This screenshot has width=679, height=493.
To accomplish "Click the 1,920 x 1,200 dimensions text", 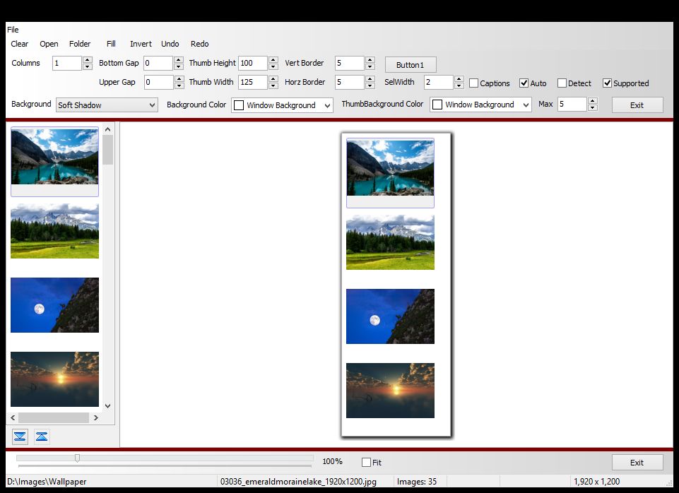I will click(x=597, y=482).
